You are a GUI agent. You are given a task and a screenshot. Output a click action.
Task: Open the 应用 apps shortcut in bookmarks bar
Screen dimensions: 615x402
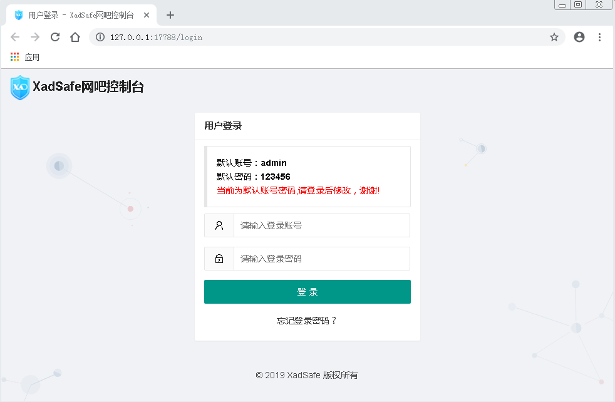(x=25, y=57)
